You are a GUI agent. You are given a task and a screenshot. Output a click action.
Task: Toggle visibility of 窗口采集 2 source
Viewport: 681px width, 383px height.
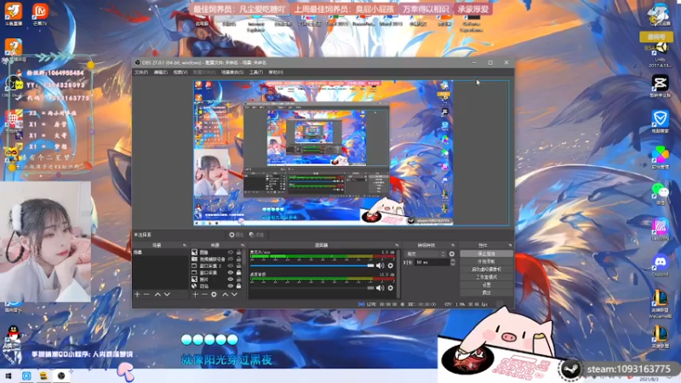point(230,266)
